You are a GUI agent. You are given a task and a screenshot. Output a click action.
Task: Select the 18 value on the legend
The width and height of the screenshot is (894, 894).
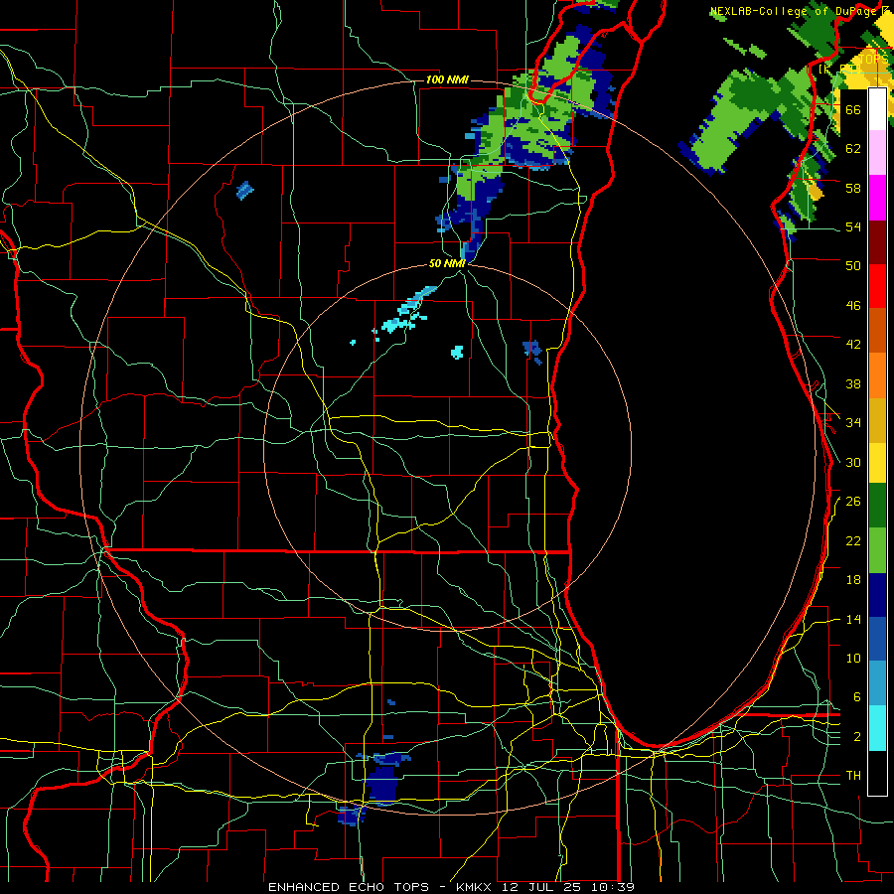[853, 580]
